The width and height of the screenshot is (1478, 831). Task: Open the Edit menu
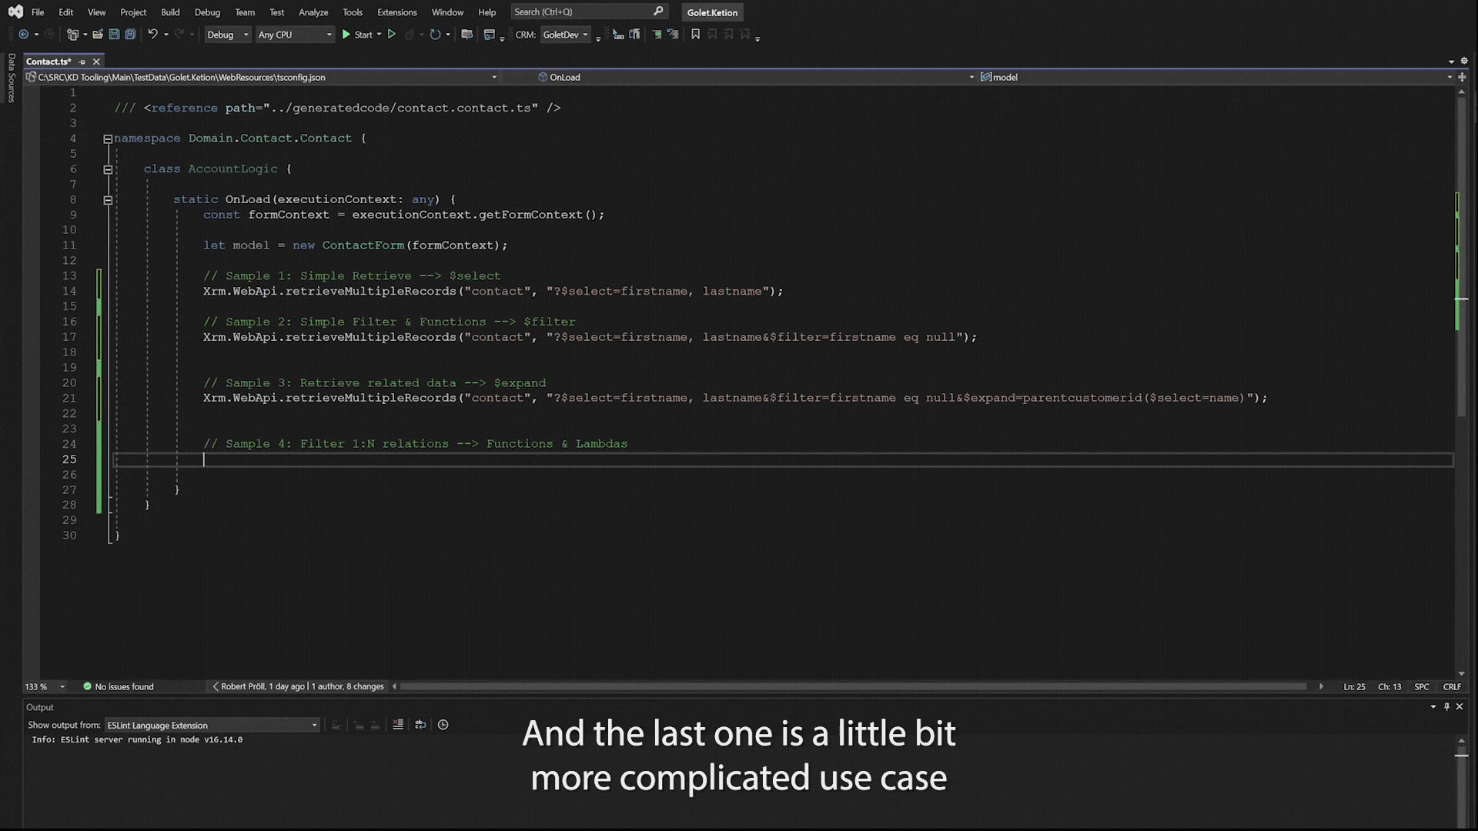pyautogui.click(x=66, y=12)
